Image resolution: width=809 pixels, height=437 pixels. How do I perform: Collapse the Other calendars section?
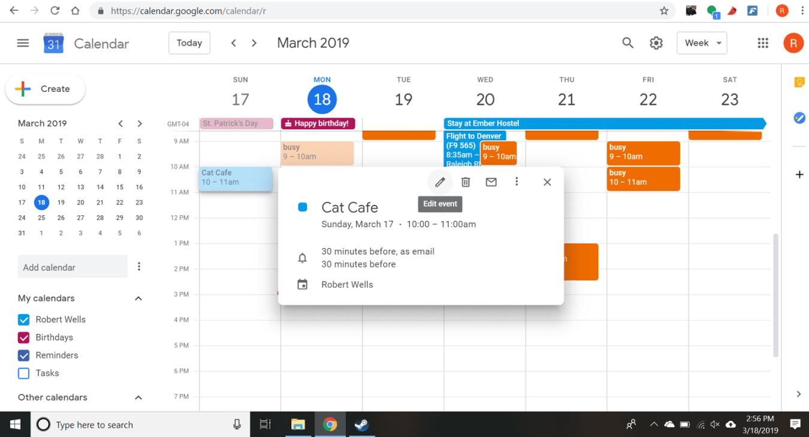click(138, 397)
